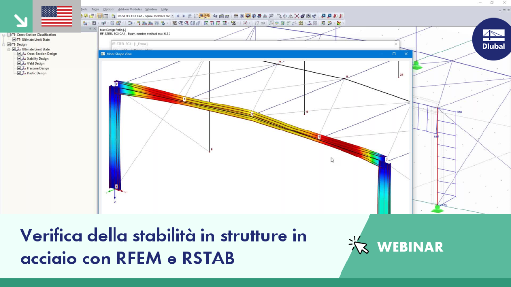Click the next result case arrow
This screenshot has height=287, width=511.
tap(183, 16)
